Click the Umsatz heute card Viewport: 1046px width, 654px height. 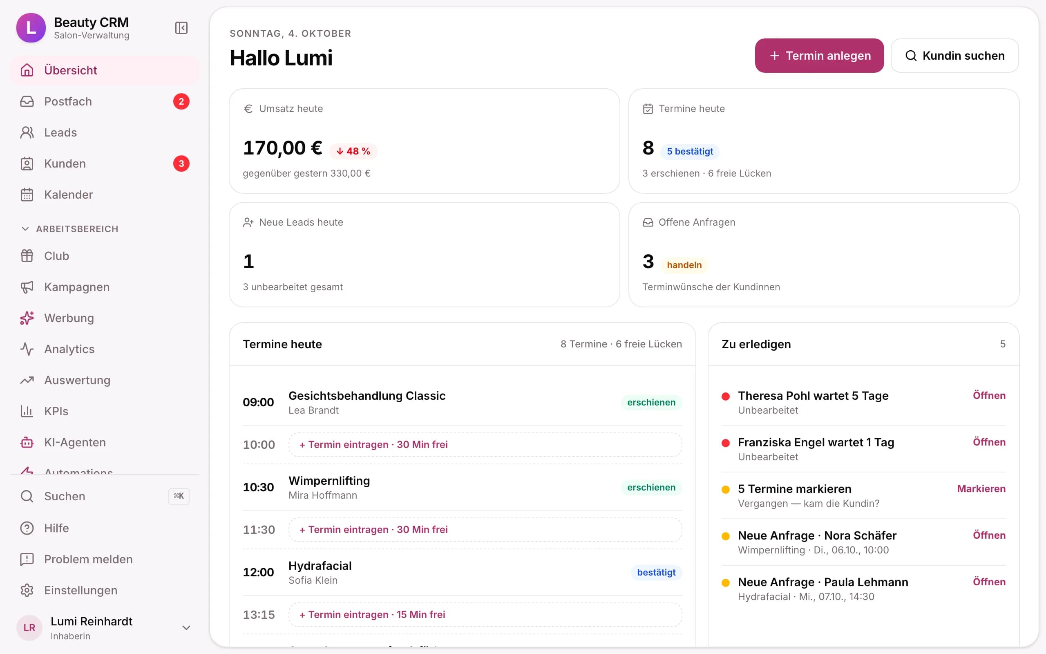tap(424, 141)
